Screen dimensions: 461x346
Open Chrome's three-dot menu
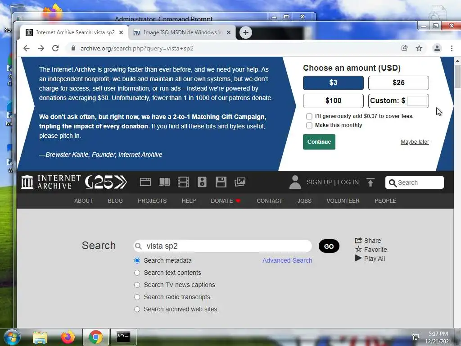tap(452, 48)
